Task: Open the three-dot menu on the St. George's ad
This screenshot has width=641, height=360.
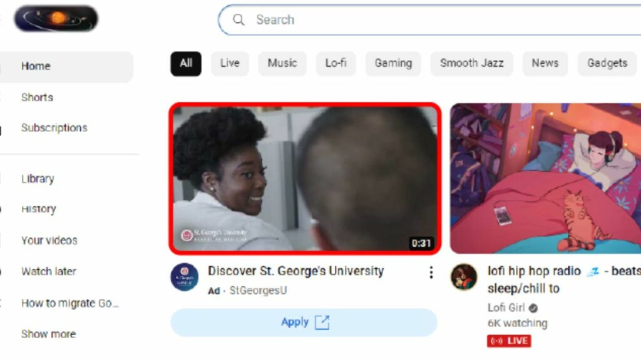Action: (x=431, y=272)
